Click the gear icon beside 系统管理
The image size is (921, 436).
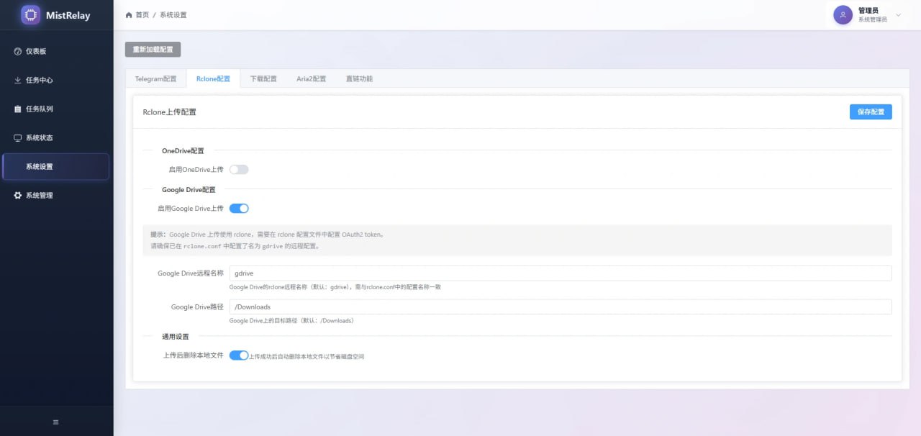click(x=18, y=195)
